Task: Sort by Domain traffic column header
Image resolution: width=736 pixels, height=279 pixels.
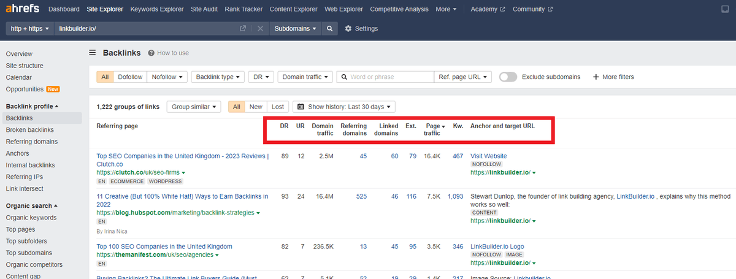Action: coord(323,129)
